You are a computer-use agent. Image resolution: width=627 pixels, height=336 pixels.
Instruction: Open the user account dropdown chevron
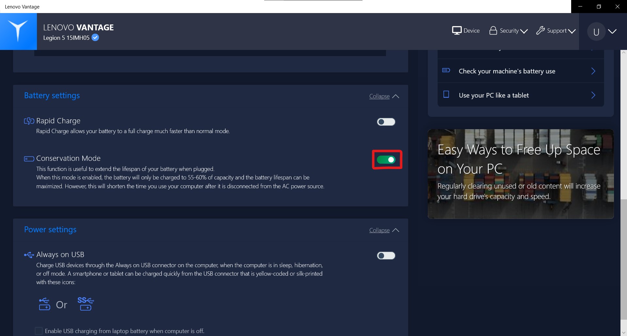(x=612, y=31)
